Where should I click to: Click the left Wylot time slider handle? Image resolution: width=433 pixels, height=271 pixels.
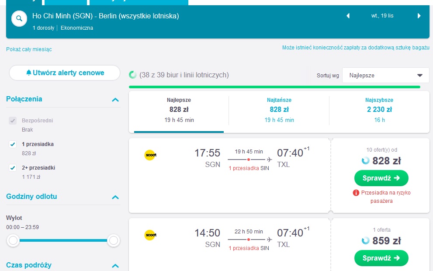coord(13,240)
